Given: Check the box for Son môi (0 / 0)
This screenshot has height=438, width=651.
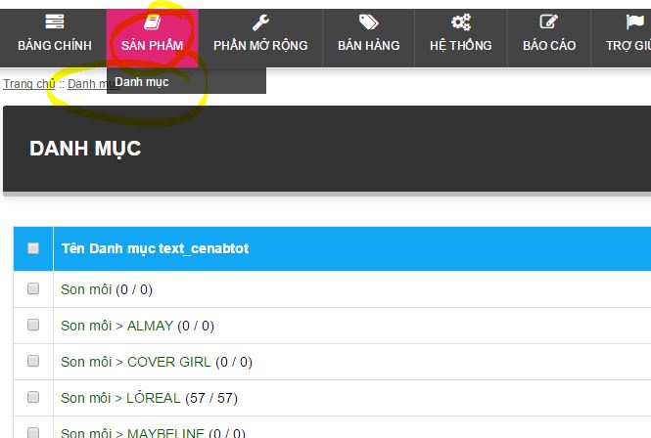Looking at the screenshot, I should [33, 289].
